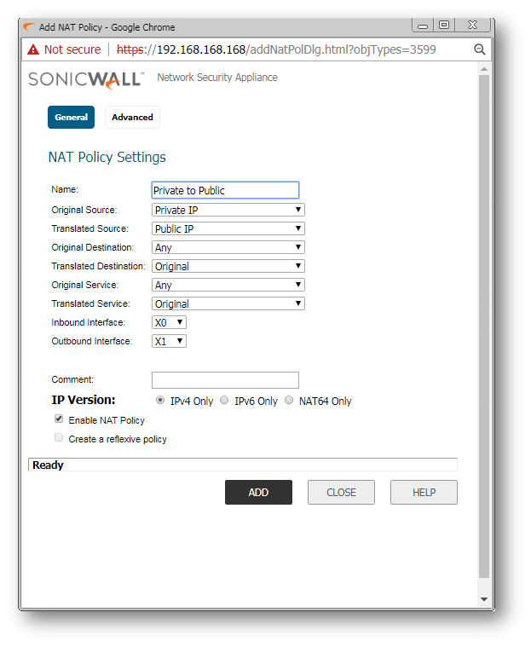Open the Inbound Interface X0 dropdown
The width and height of the screenshot is (531, 647).
point(169,322)
